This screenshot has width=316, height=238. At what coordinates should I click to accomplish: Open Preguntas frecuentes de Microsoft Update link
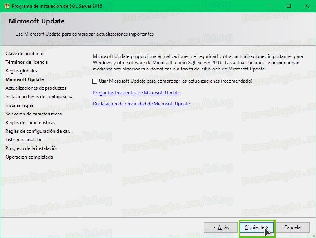136,93
